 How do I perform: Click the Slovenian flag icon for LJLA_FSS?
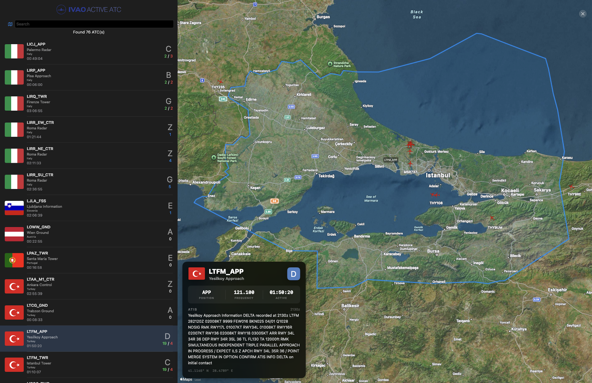point(14,208)
